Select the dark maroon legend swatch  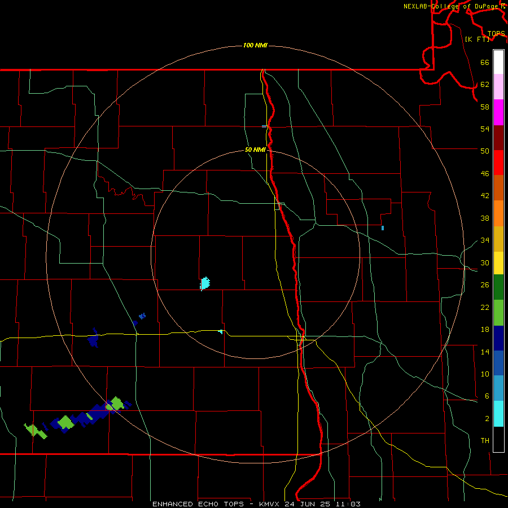click(498, 138)
